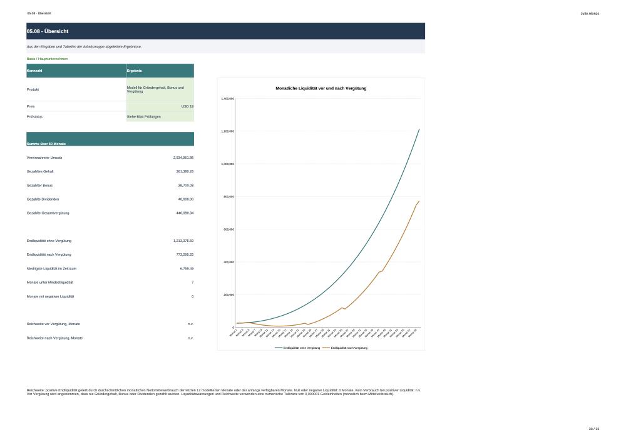Click the 'Reichweite vor Vergütung, Monate' label
The image size is (626, 442).
coord(53,324)
